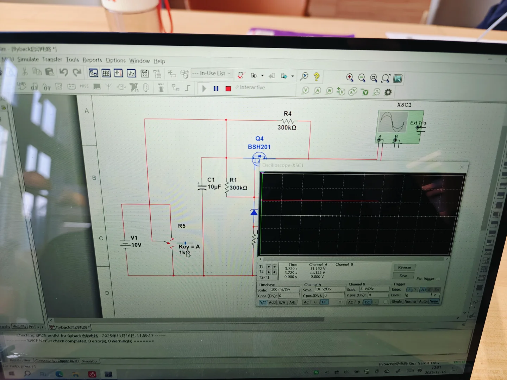Viewport: 507px width, 380px height.
Task: Run the simulation with the green play icon
Action: 204,88
